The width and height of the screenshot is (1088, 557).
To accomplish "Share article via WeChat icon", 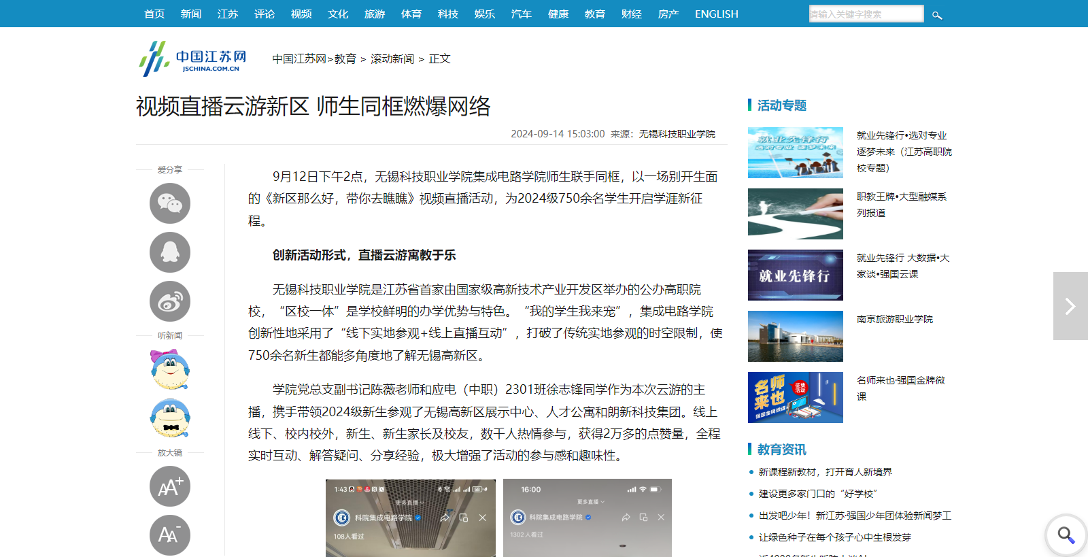I will click(170, 203).
